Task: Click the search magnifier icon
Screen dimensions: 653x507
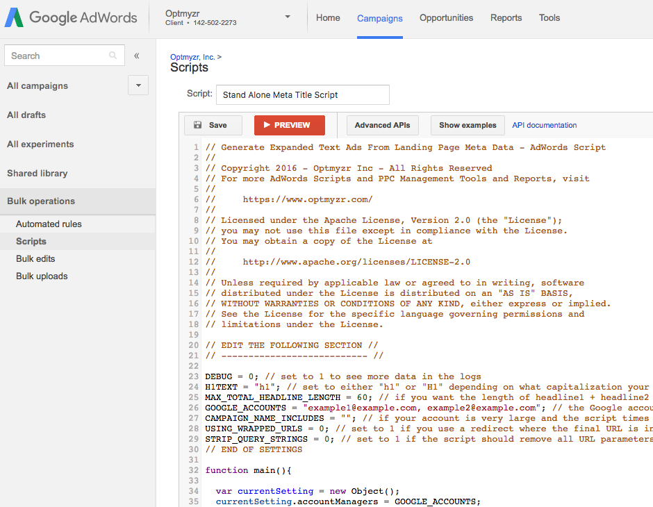Action: coord(113,56)
